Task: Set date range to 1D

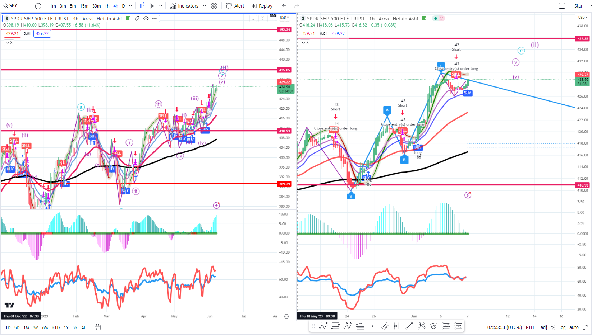Action: tap(8, 327)
